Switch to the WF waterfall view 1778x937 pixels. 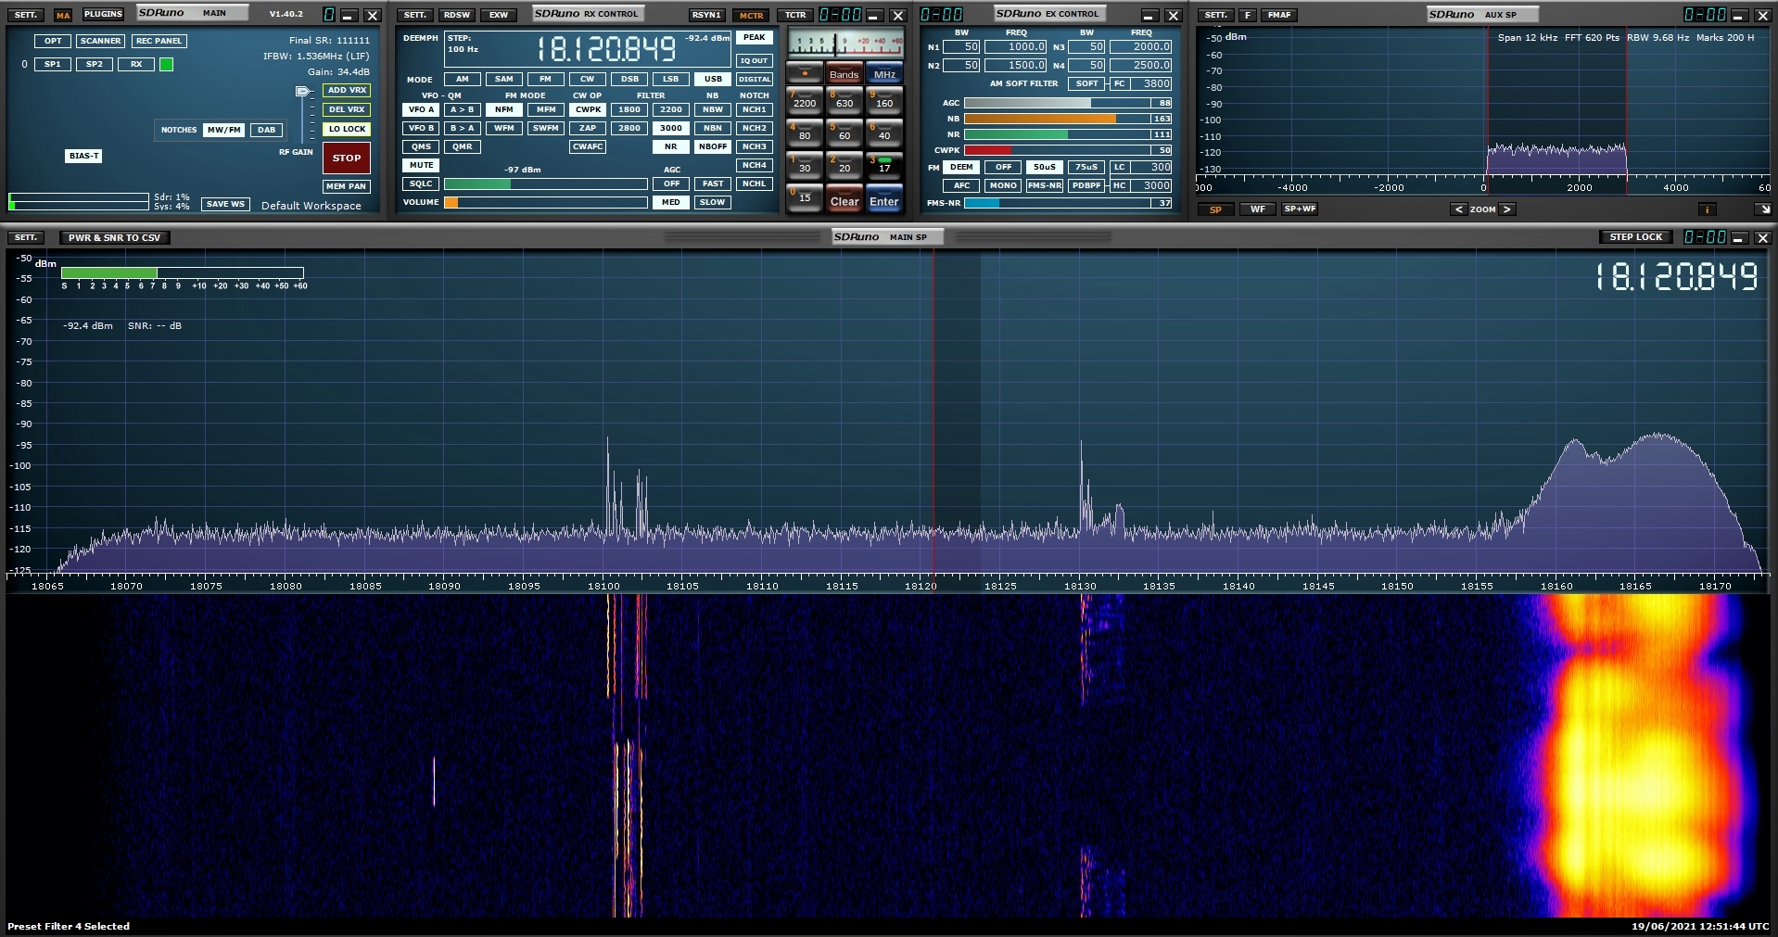[x=1258, y=209]
